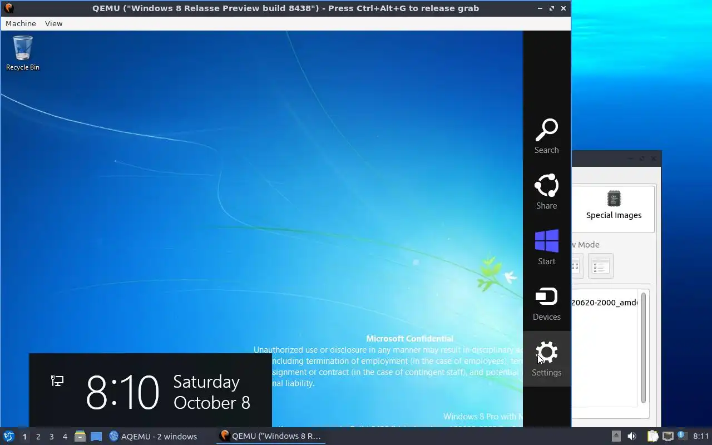
Task: Click the list view mode button in AQEMU
Action: pos(600,266)
